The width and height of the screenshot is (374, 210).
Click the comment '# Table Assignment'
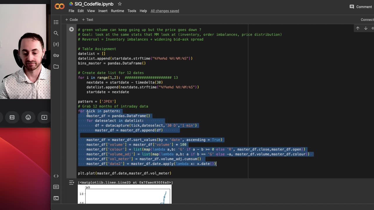tap(97, 49)
